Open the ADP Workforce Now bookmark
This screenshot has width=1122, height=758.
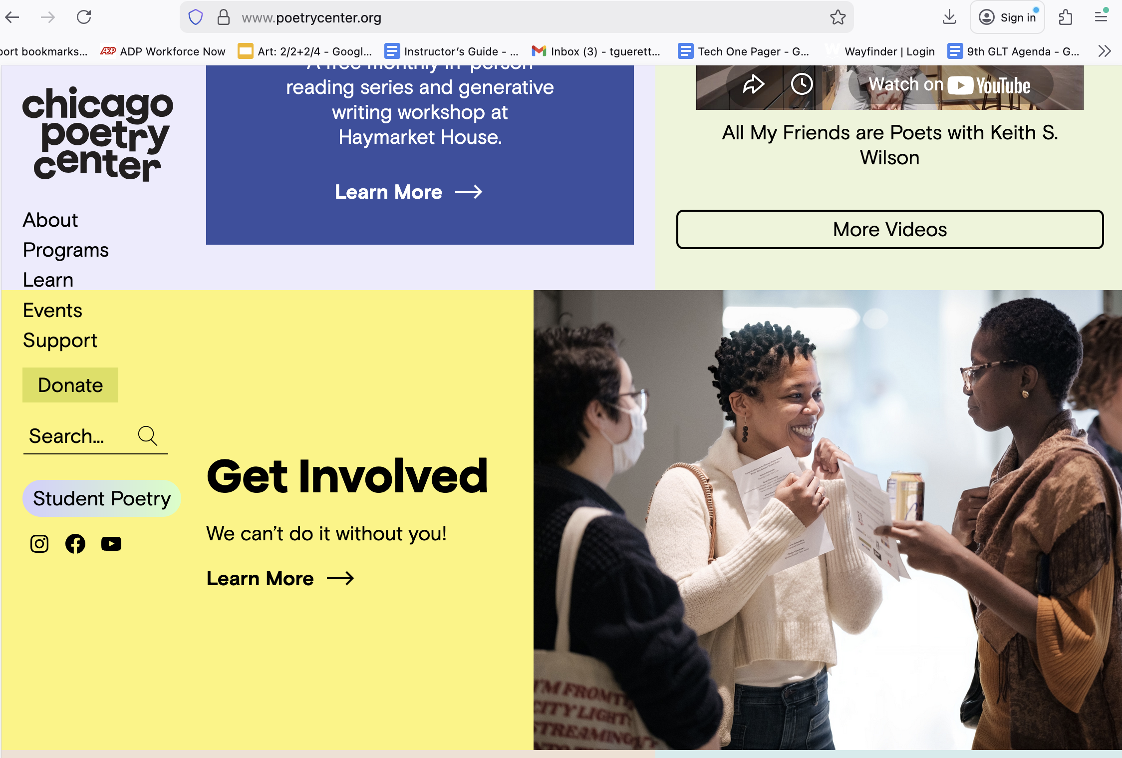coord(163,51)
